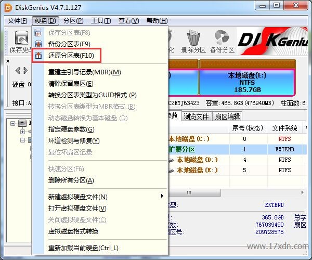
Task: Click the icon beside 备份分区表(F9)
Action: [38, 44]
